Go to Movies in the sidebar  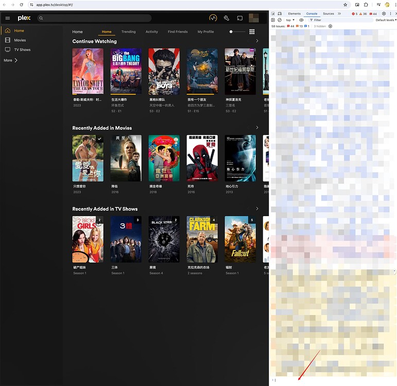click(20, 40)
